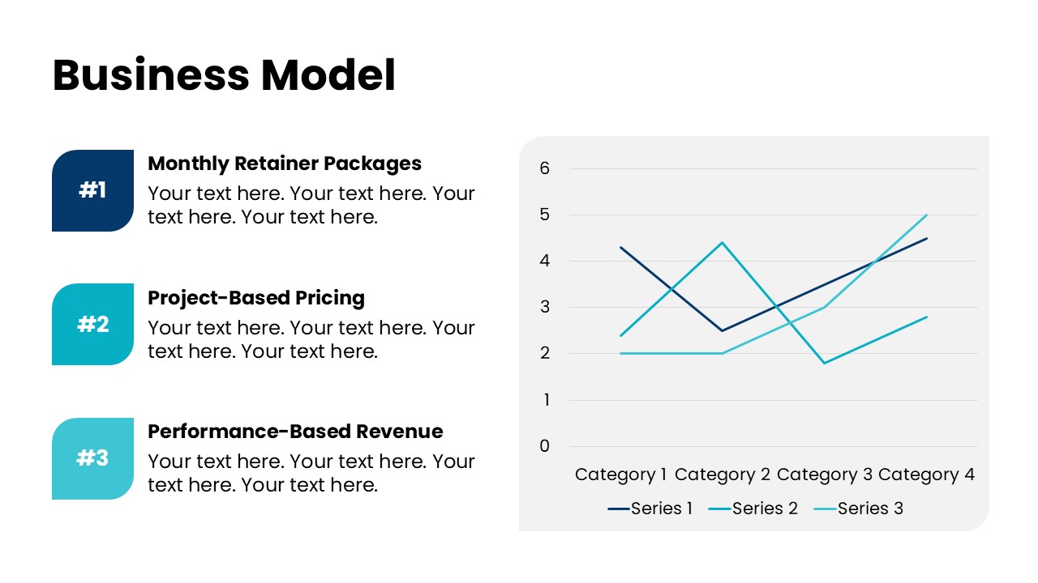Click the 6 value on the vertical axis
1038x583 pixels.
pyautogui.click(x=545, y=168)
